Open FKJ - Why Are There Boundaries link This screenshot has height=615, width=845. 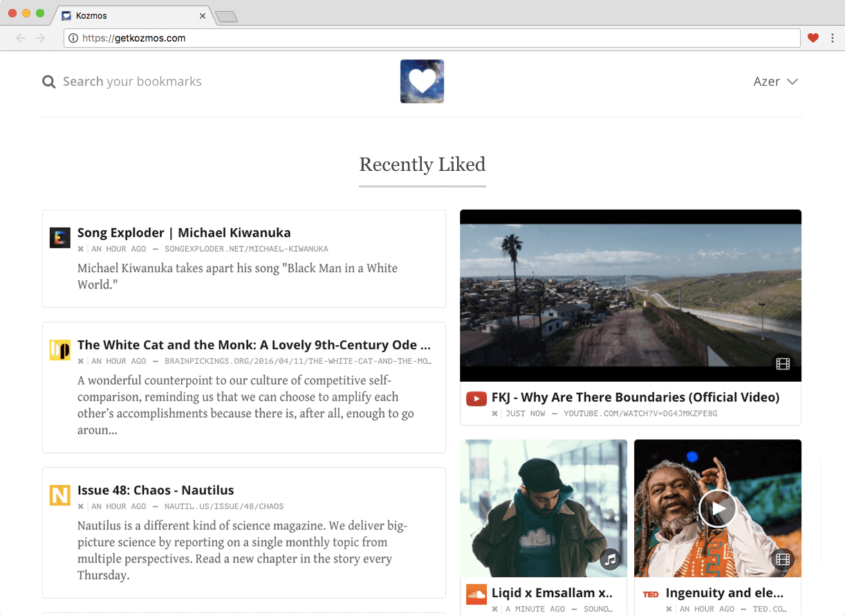(635, 397)
